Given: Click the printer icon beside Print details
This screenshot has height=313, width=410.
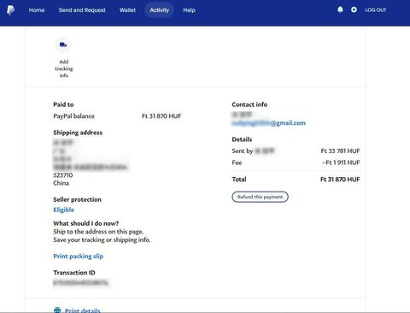Looking at the screenshot, I should pos(57,310).
